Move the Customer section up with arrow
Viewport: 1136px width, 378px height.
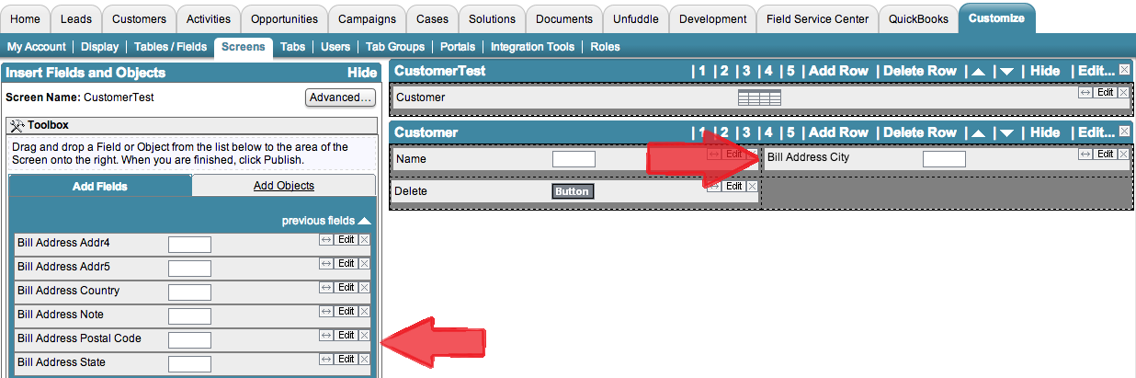click(x=979, y=133)
